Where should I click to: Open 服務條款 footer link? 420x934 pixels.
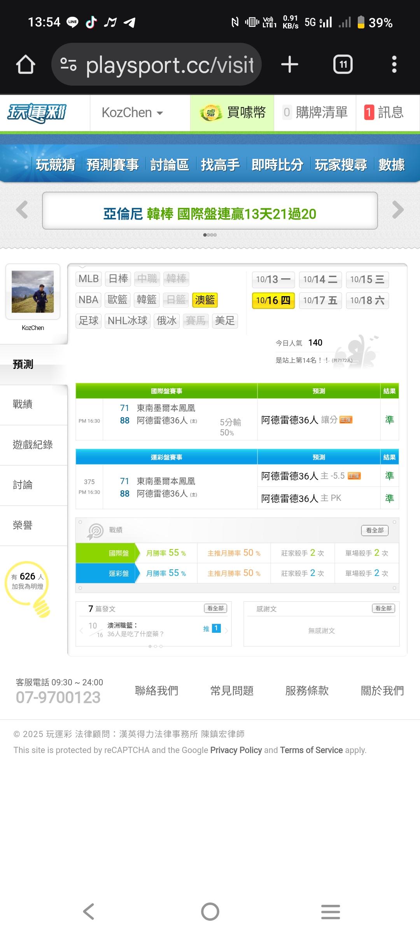point(307,691)
